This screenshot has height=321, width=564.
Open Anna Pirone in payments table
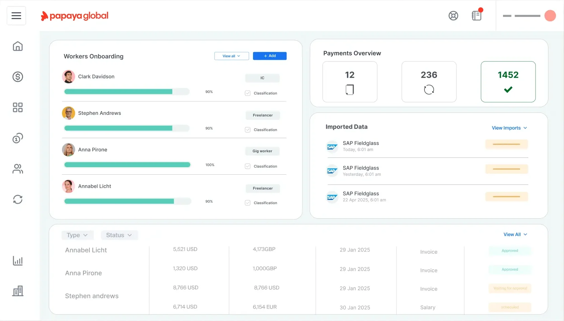84,273
